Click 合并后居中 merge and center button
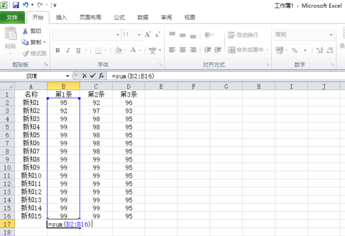 [x=249, y=50]
